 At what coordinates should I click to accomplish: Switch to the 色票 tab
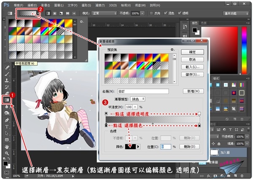click(x=204, y=23)
